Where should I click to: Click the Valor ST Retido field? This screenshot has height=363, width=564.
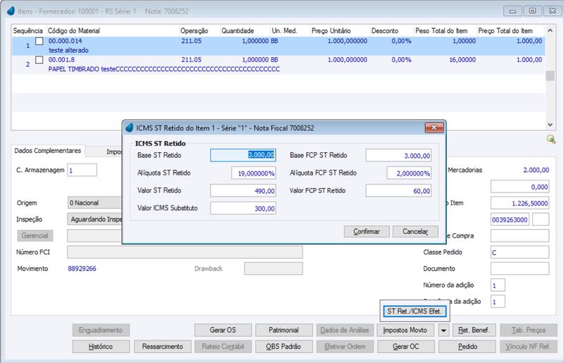[243, 191]
